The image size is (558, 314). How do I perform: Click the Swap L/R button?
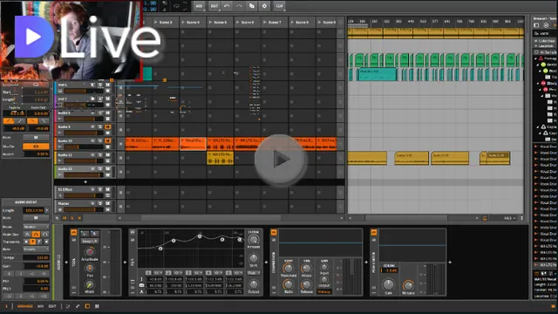point(89,241)
